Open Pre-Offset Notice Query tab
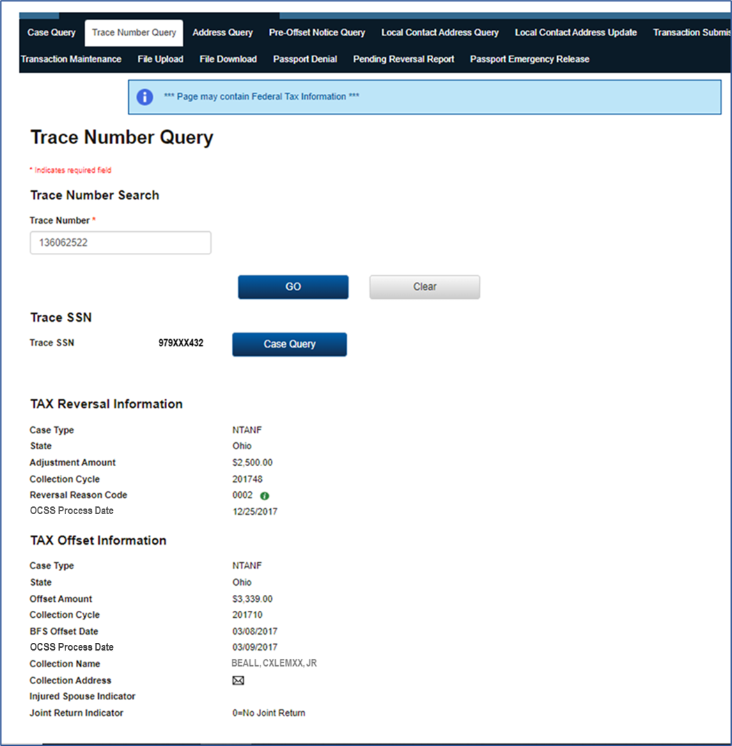This screenshot has height=746, width=732. pos(317,33)
